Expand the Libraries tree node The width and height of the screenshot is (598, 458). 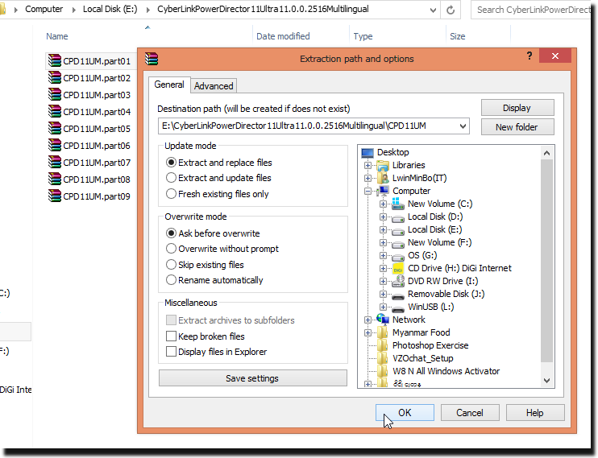(368, 165)
